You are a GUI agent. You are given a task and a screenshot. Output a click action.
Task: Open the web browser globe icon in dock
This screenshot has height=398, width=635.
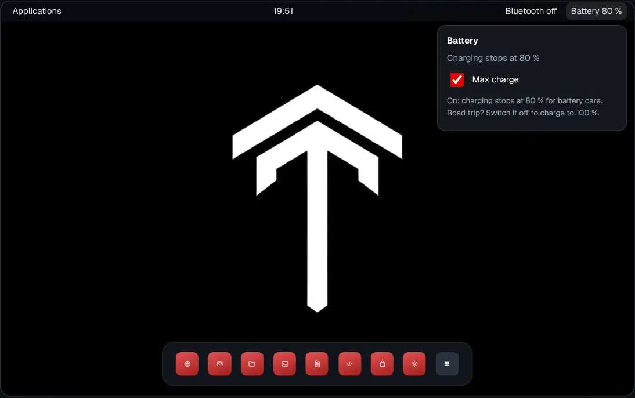coord(187,364)
